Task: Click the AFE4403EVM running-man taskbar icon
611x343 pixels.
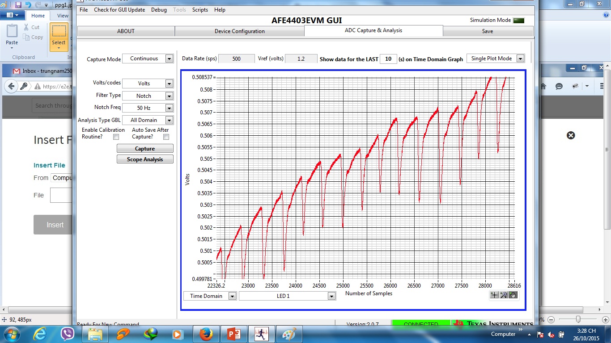Action: 262,334
